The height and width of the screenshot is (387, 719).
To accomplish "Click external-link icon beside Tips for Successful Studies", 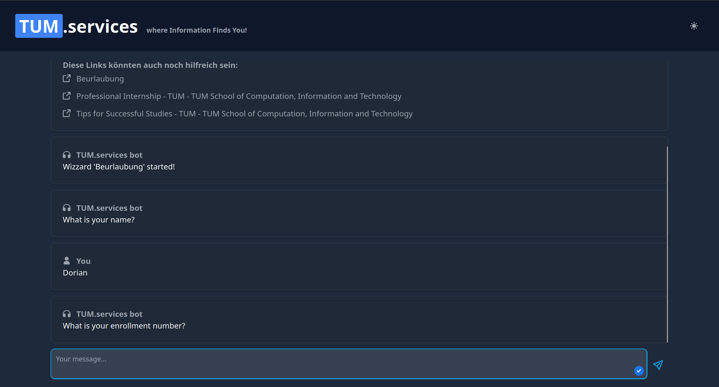I will (67, 113).
